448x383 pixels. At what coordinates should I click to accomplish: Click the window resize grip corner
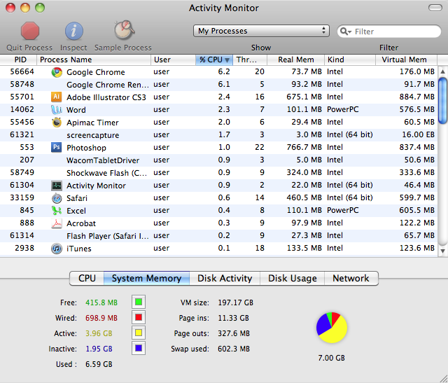442,378
